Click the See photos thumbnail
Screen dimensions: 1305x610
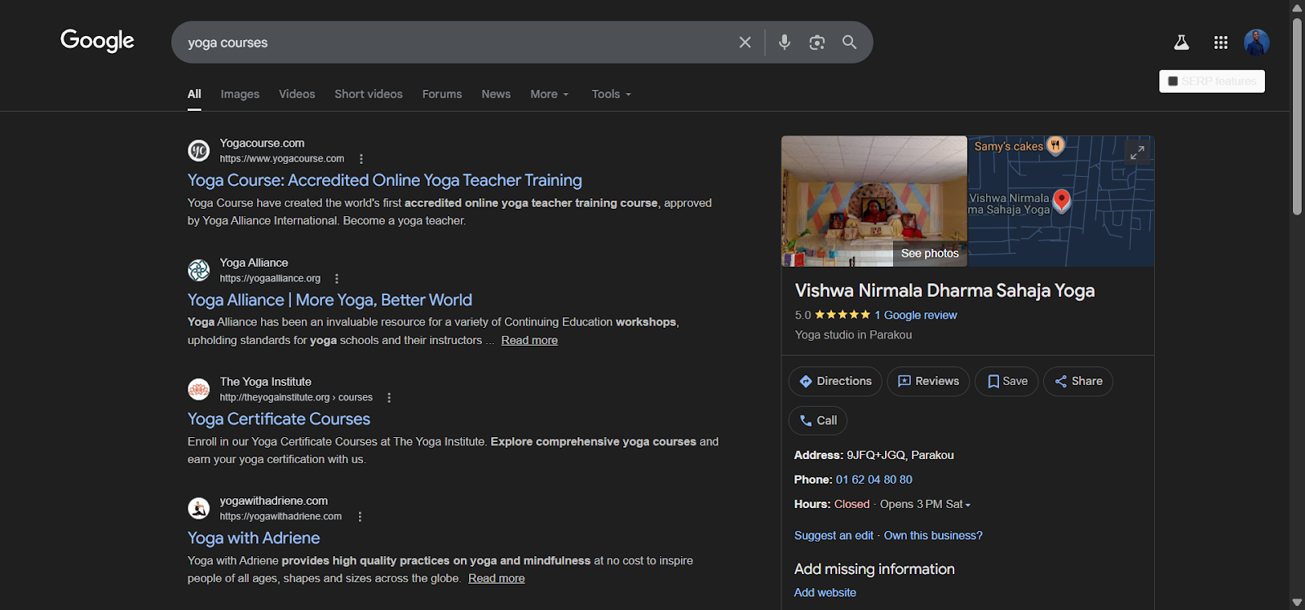pos(874,201)
